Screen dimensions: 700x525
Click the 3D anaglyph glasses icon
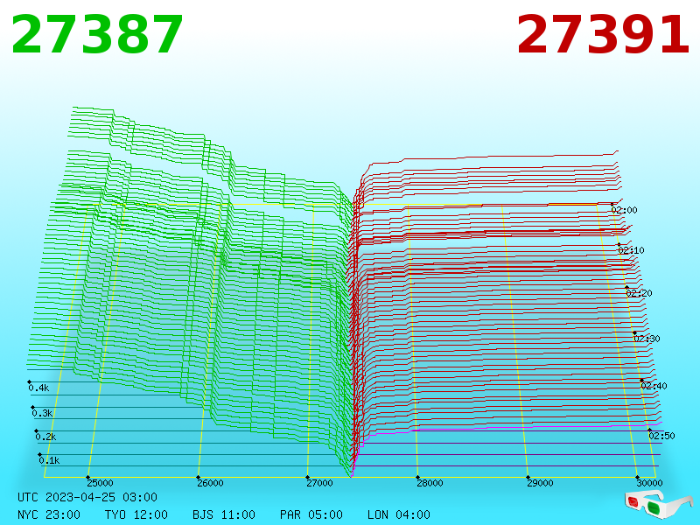click(x=658, y=504)
